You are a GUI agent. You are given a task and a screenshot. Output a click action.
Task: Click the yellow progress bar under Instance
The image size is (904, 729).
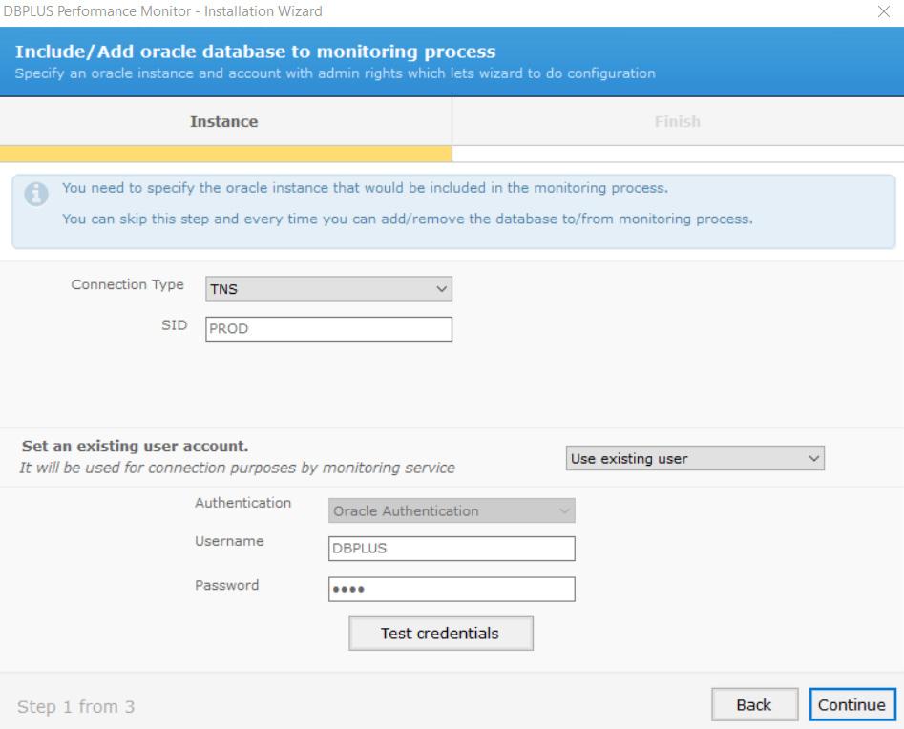pyautogui.click(x=225, y=154)
